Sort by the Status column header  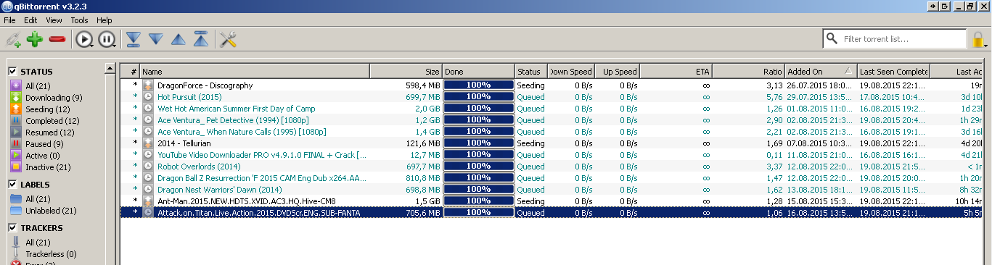coord(532,72)
